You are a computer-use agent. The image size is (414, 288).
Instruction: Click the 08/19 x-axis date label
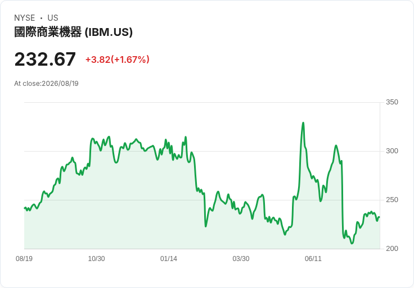24,259
